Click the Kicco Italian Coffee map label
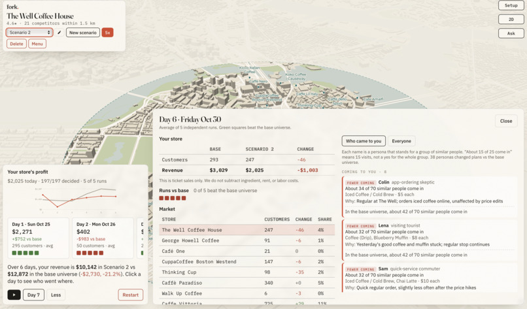 click(249, 69)
